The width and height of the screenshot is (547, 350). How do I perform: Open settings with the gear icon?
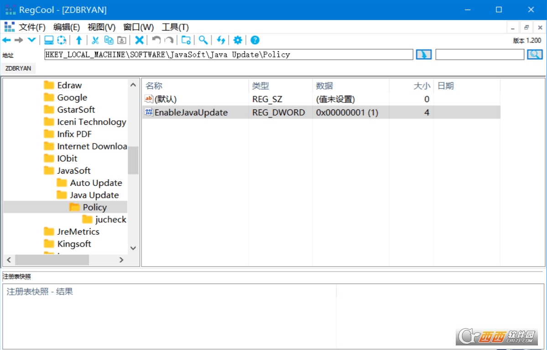click(238, 40)
